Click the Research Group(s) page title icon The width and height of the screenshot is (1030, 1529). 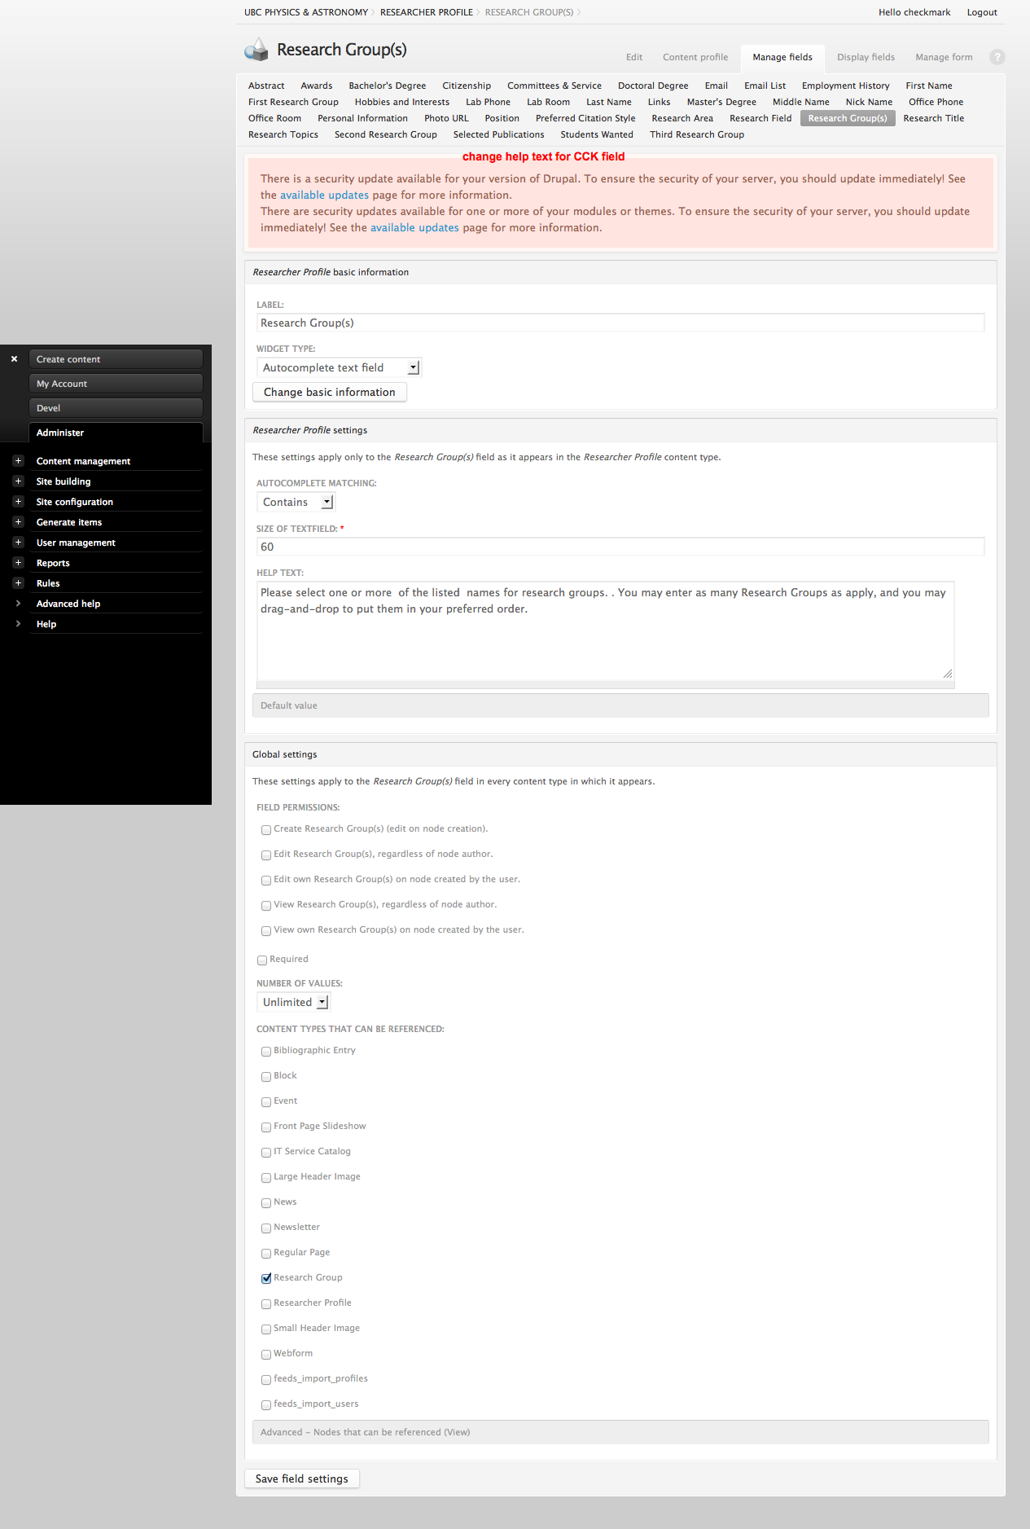[256, 50]
